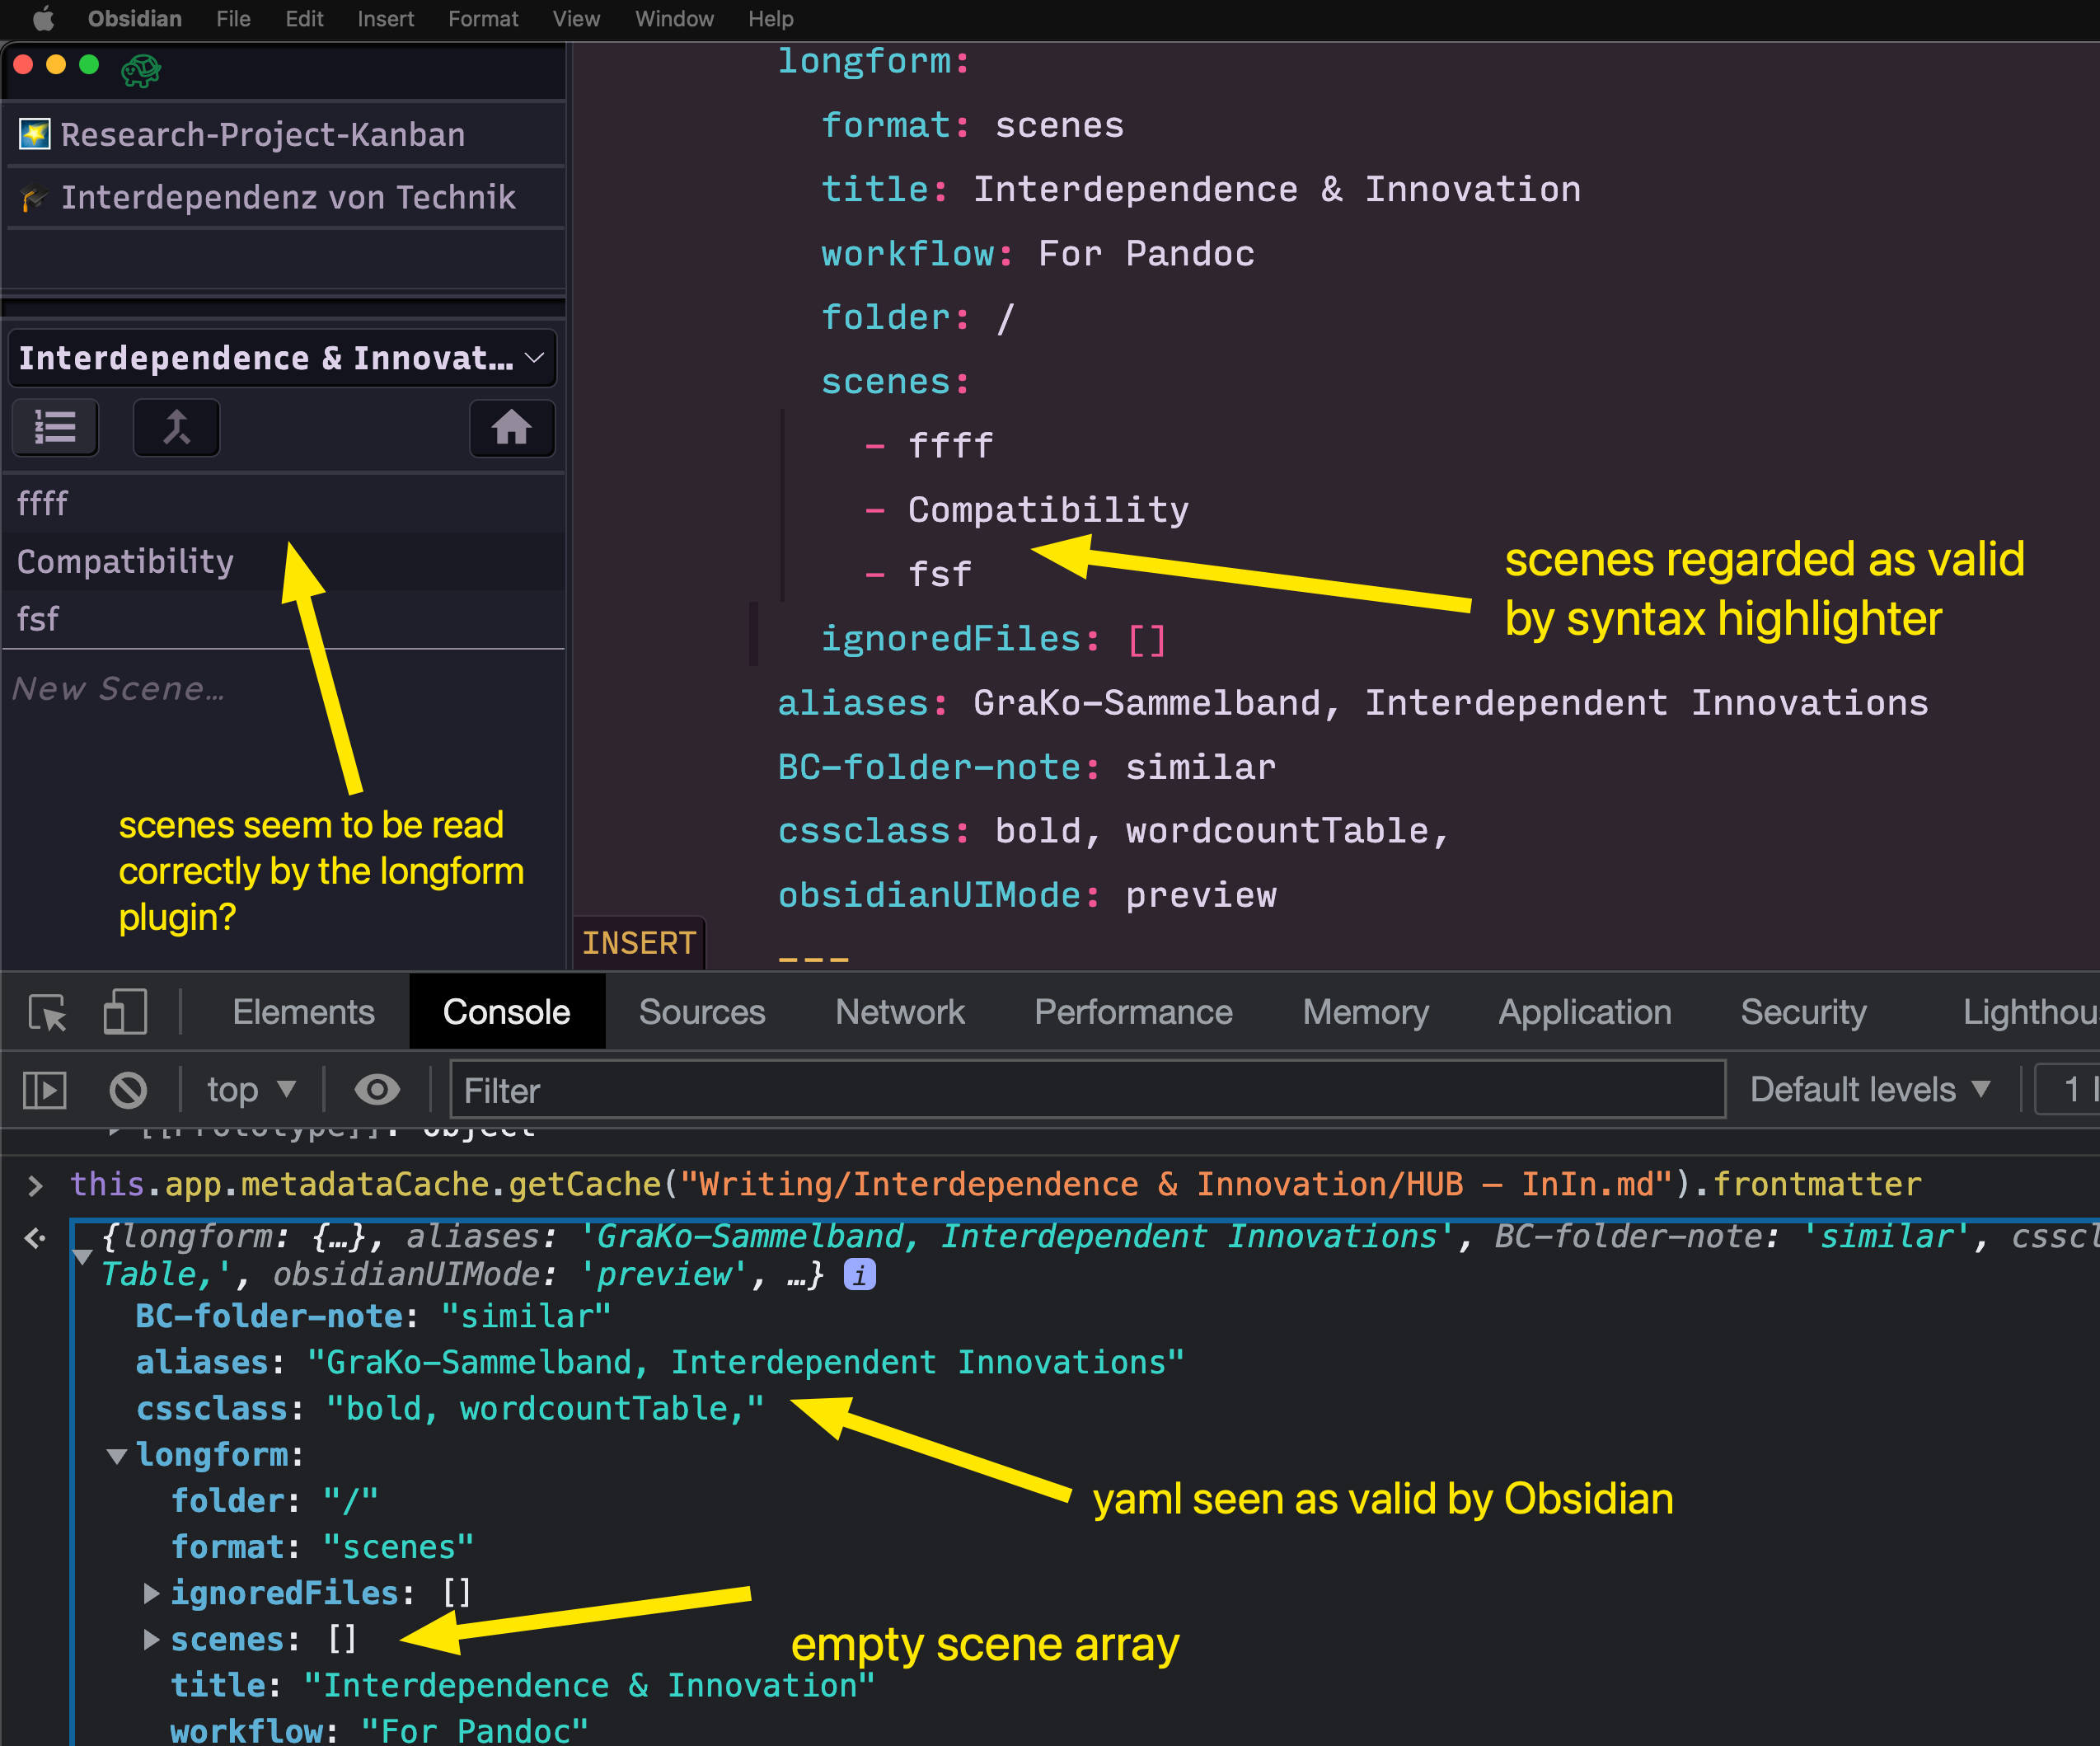Image resolution: width=2100 pixels, height=1746 pixels.
Task: Select the inspect element cursor tool
Action: click(45, 1011)
